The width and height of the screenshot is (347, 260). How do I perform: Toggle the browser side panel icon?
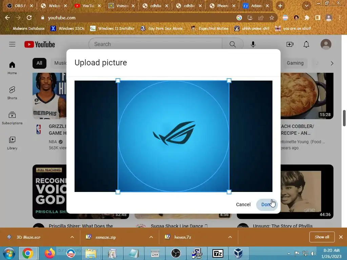coord(318,18)
